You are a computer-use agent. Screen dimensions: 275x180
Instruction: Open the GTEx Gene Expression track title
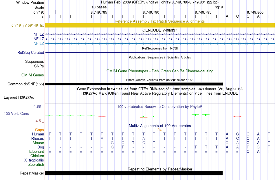159,89
